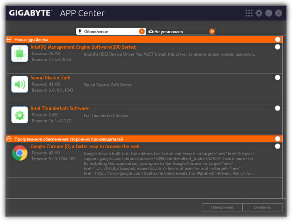Select all items in Новые драйверы

(277, 39)
